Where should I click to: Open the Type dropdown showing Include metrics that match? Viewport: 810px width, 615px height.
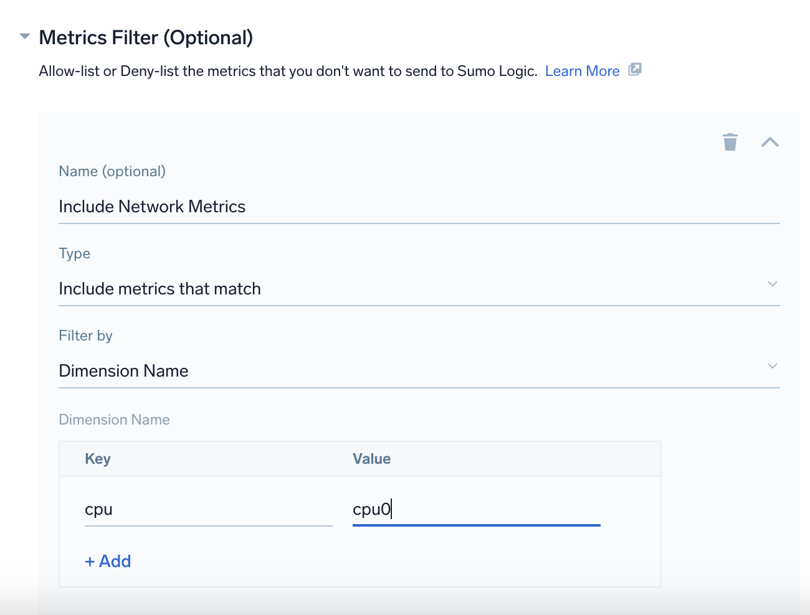point(411,289)
